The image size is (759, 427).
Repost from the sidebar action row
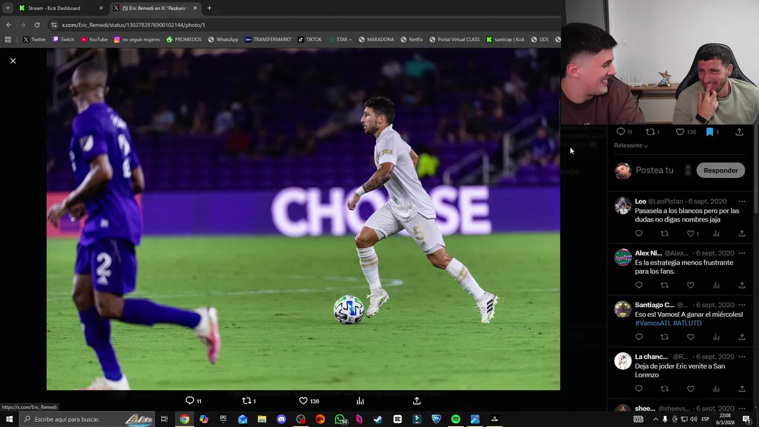click(650, 132)
